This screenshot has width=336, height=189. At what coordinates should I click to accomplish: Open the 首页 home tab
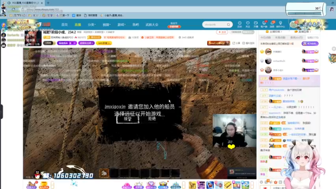pos(65,25)
